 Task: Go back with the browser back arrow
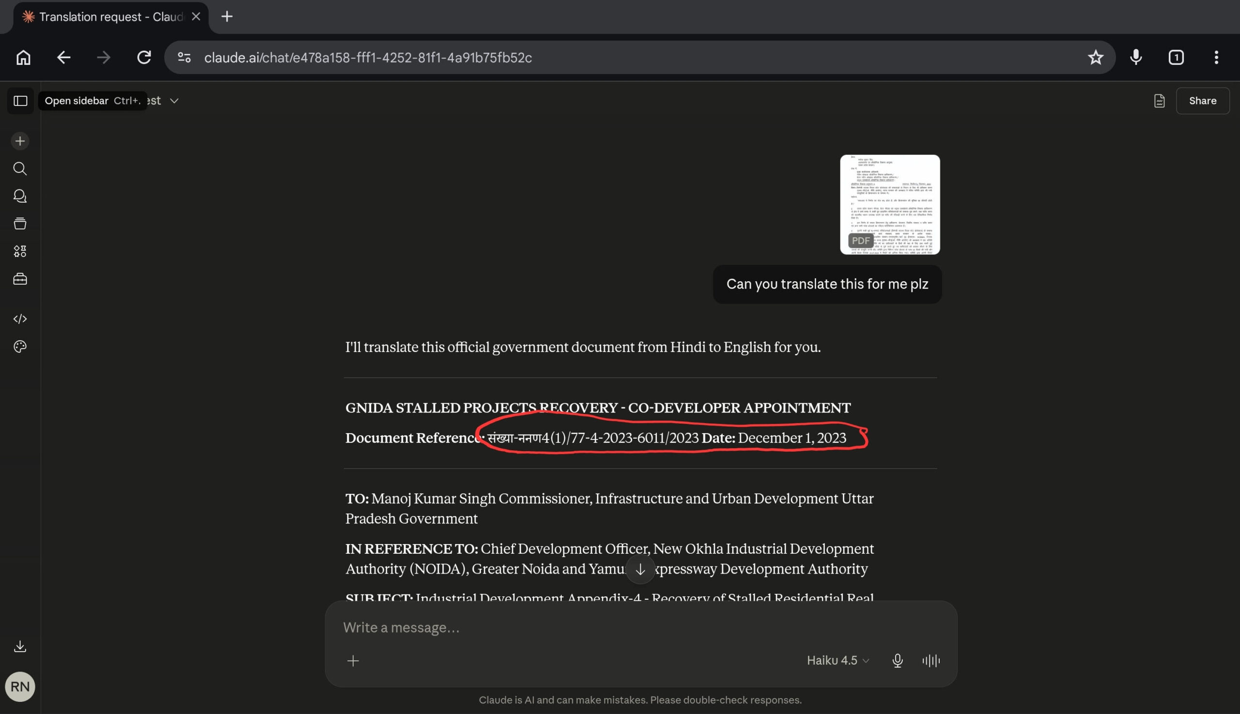pos(64,58)
